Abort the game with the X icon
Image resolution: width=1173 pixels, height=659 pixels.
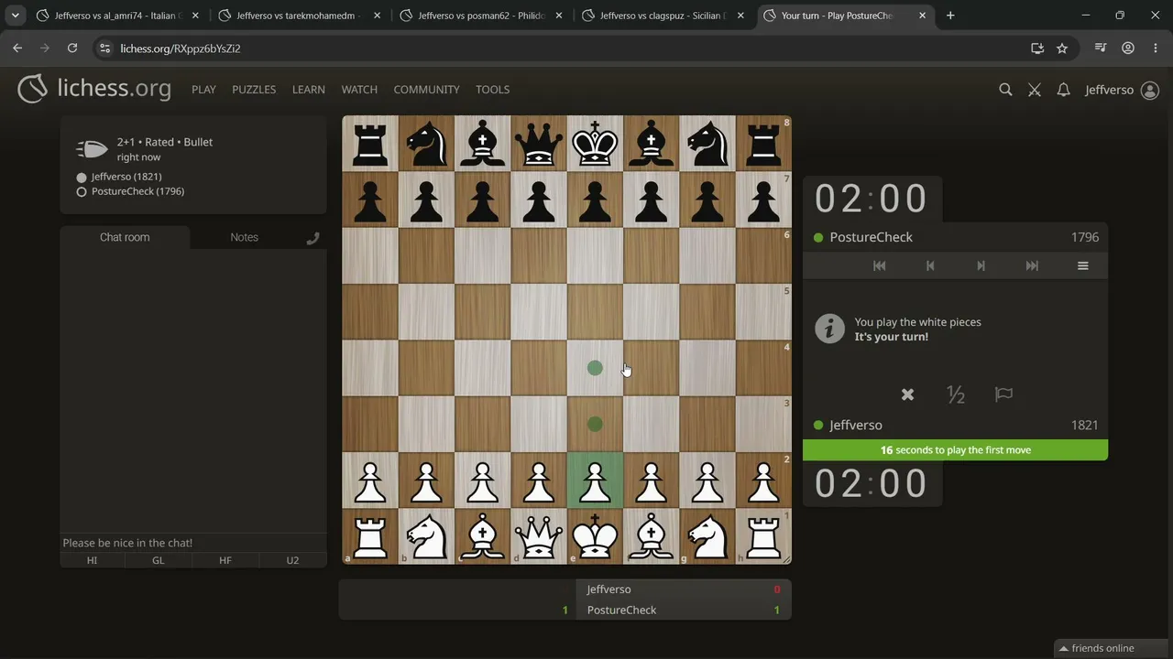click(907, 394)
